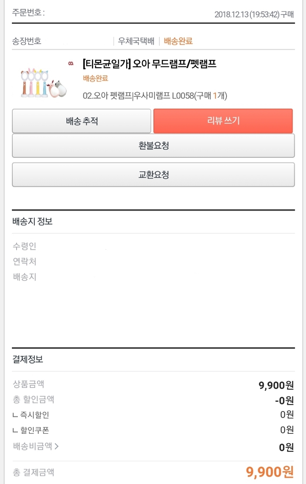Click the 주문번호 order number label
The image size is (306, 484).
coord(28,12)
